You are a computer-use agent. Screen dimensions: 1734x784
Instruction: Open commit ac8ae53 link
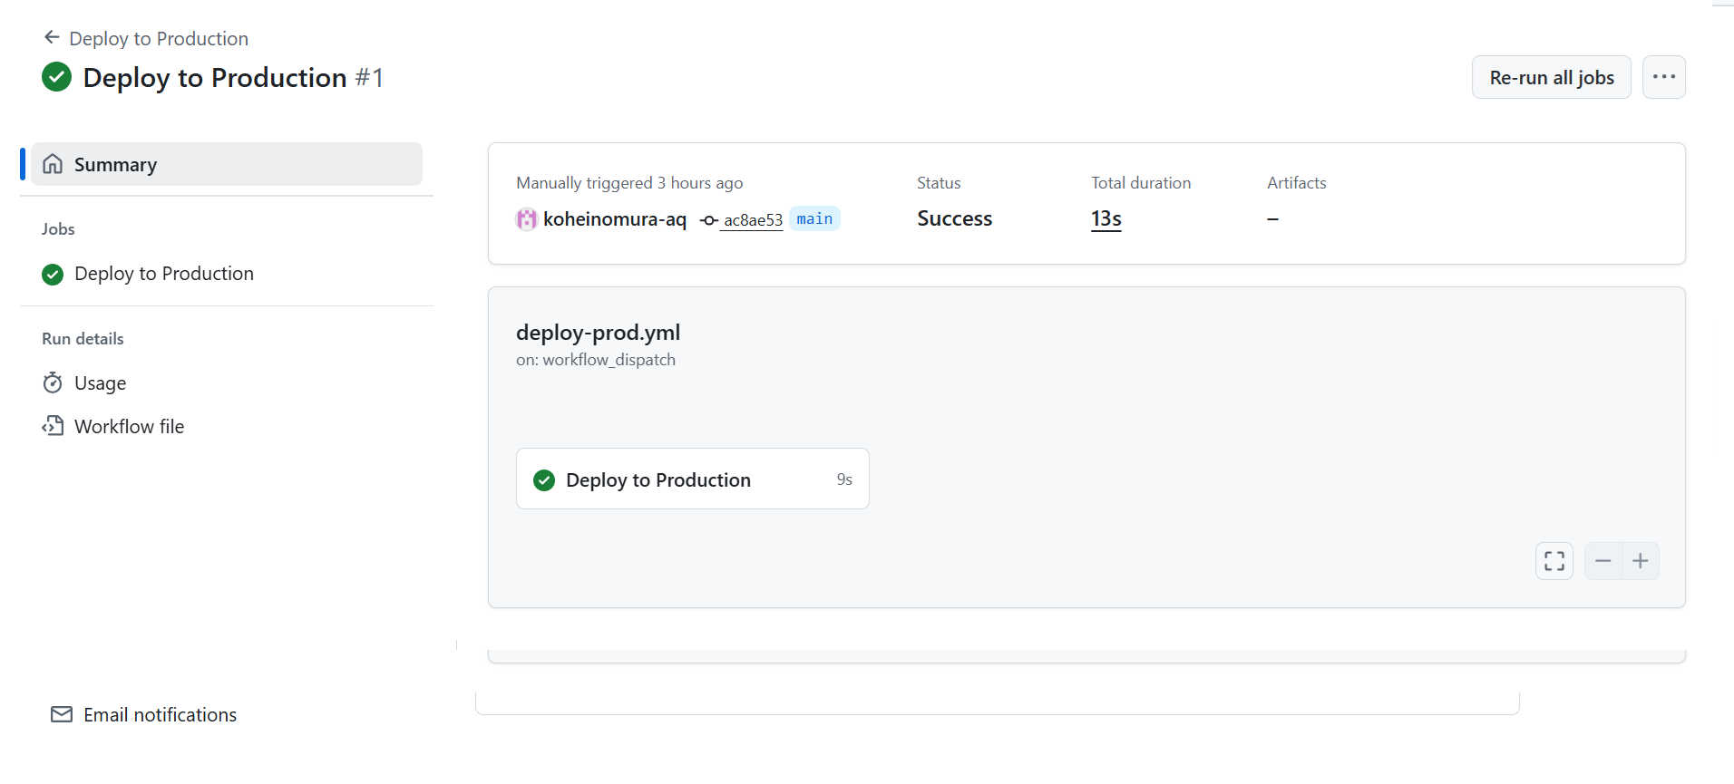coord(752,220)
